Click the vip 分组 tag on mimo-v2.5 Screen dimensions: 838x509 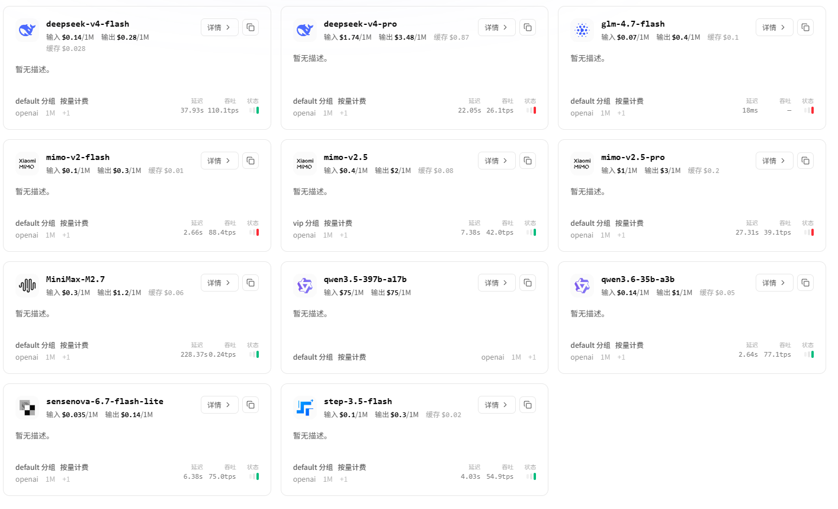(x=306, y=223)
